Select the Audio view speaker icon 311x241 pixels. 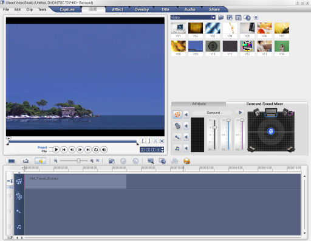[40, 161]
